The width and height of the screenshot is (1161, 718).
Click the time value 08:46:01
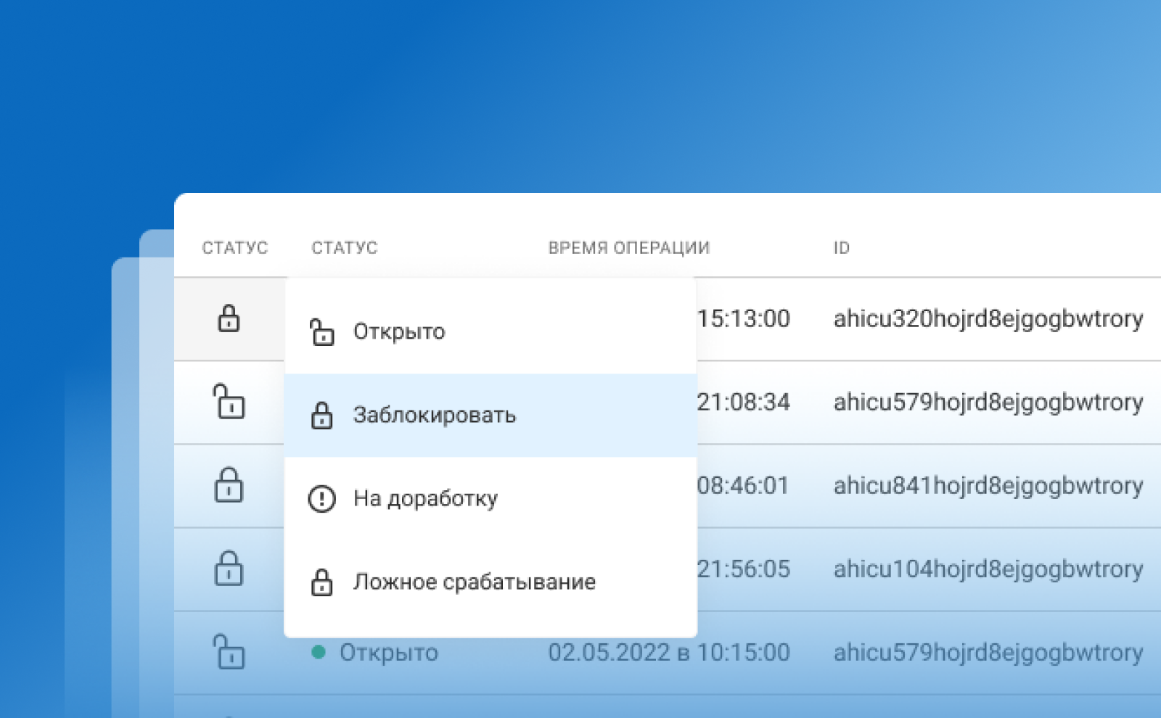pyautogui.click(x=744, y=486)
